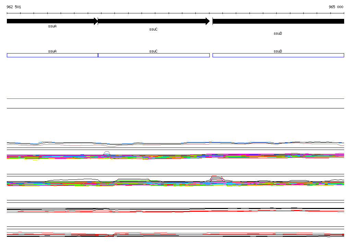Image resolution: width=351 pixels, height=245 pixels.
Task: Click the ssuD label above the blue box
Action: coord(278,51)
